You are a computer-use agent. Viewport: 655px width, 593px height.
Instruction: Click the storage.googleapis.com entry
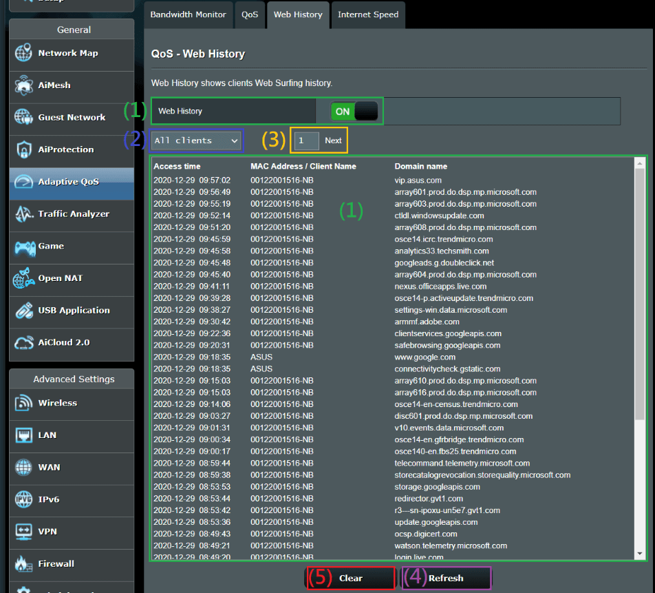coord(437,487)
